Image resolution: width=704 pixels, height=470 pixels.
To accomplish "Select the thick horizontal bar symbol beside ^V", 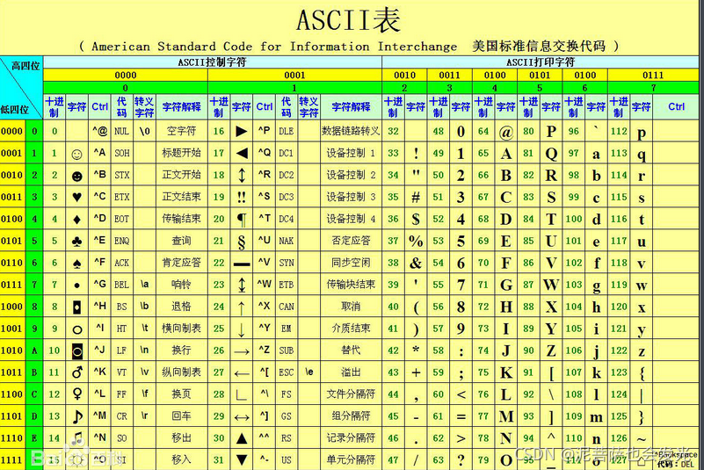I will click(x=242, y=264).
